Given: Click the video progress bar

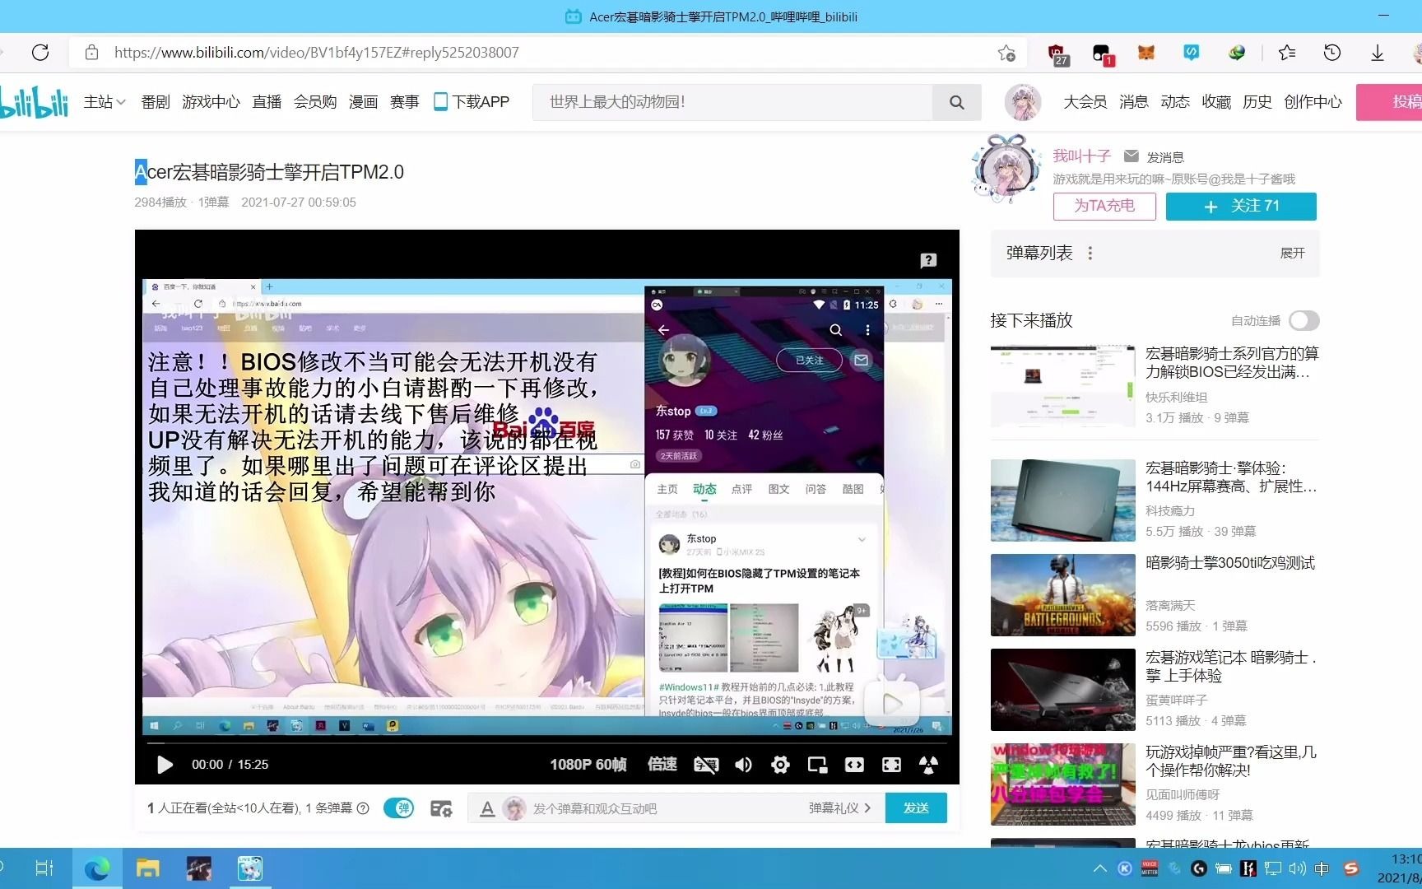Looking at the screenshot, I should [546, 743].
